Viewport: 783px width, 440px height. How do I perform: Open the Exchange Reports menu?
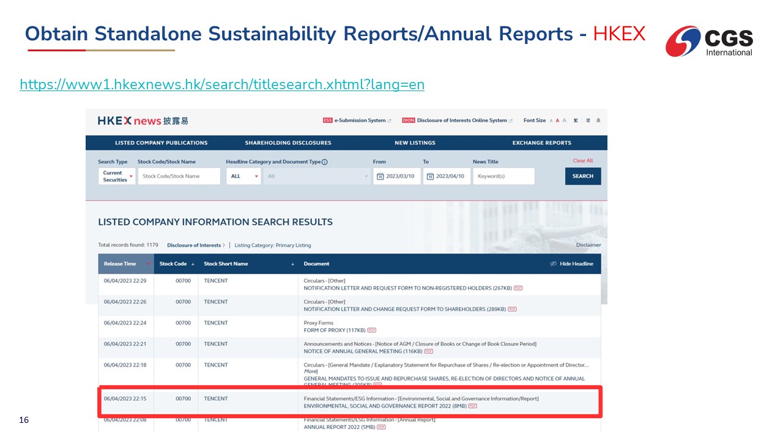coord(541,143)
